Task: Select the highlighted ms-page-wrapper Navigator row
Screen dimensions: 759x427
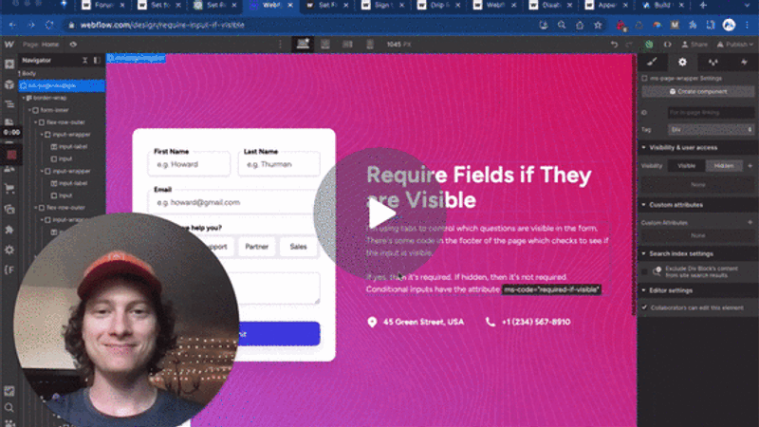Action: pos(62,85)
